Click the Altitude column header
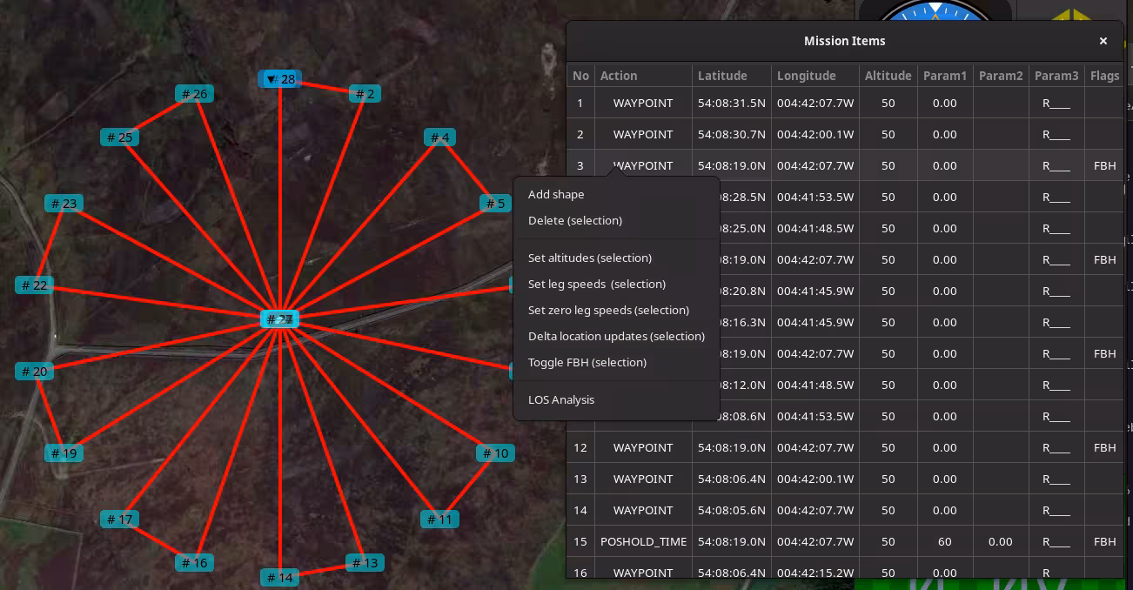 point(888,76)
